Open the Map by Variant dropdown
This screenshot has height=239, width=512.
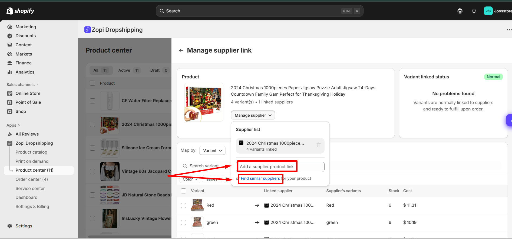click(213, 151)
